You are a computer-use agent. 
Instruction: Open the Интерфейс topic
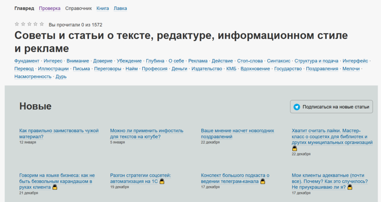(x=355, y=61)
